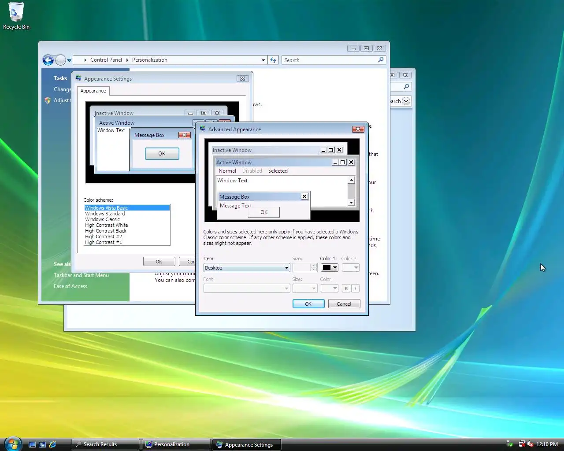
Task: Click the Selected menu in preview
Action: (278, 171)
